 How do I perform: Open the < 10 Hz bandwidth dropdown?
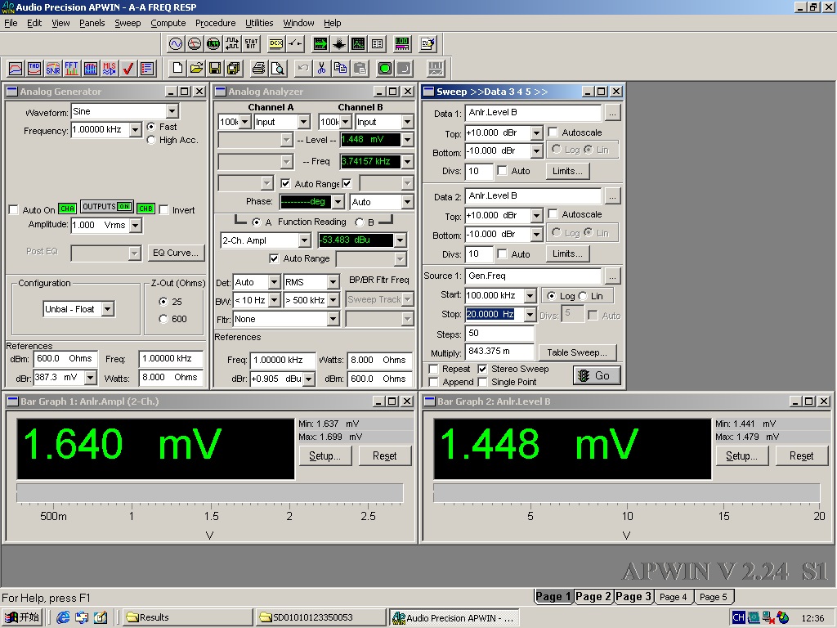pos(274,300)
